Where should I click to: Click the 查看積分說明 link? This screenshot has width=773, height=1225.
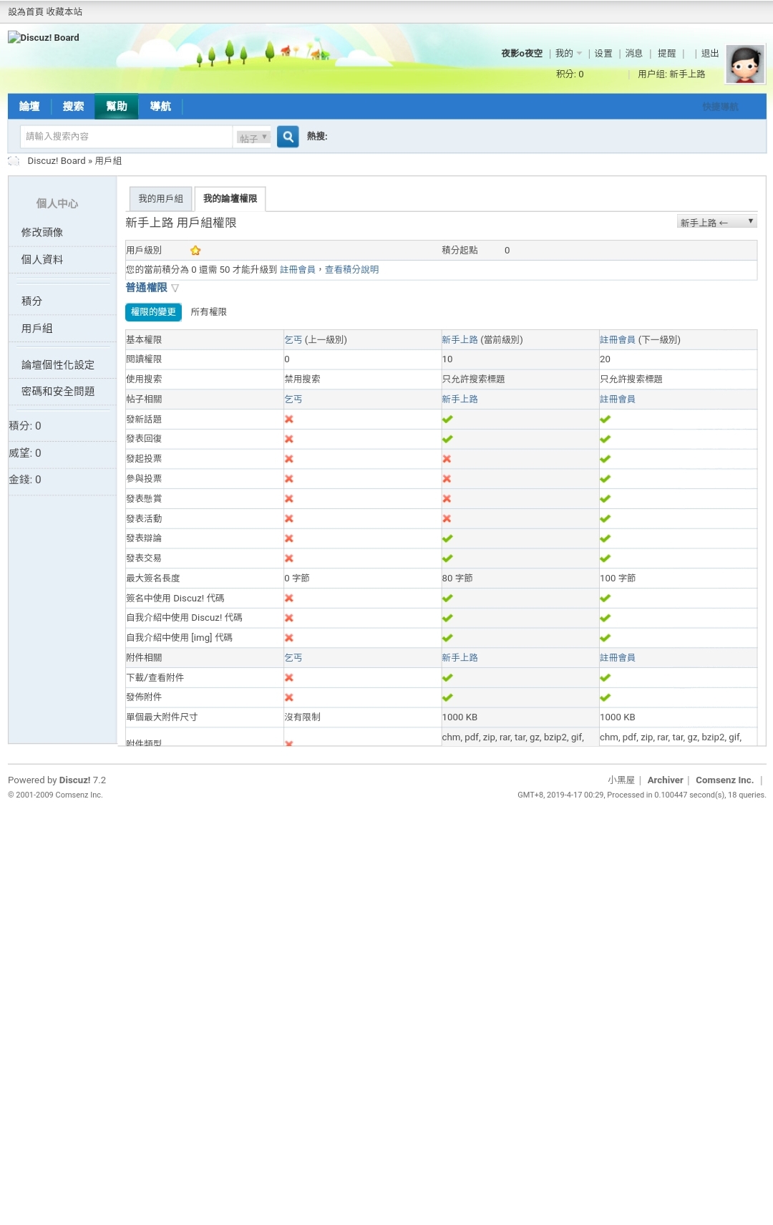coord(351,270)
